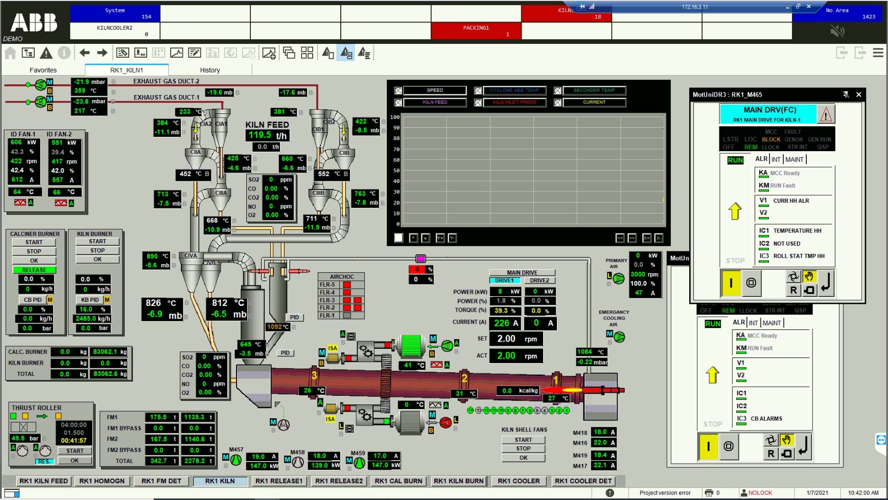The image size is (888, 500).
Task: Click the Home icon in the toolbar
Action: click(x=10, y=53)
